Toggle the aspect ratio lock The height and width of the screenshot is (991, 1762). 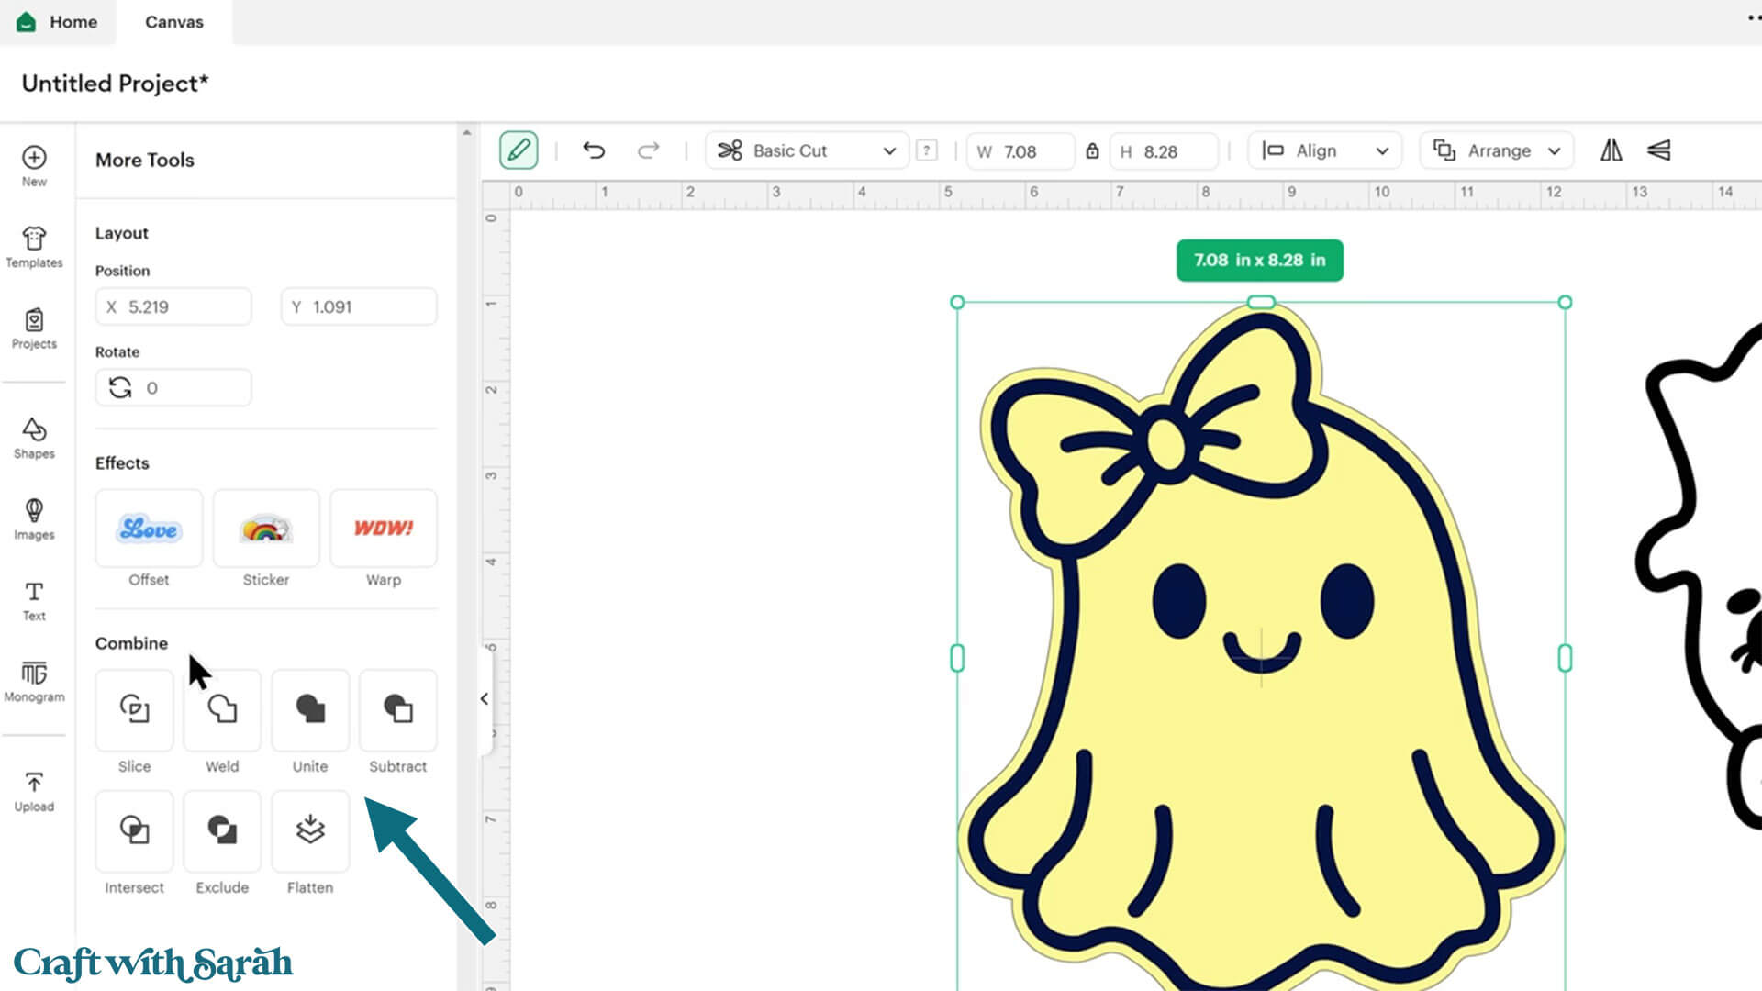click(x=1092, y=151)
